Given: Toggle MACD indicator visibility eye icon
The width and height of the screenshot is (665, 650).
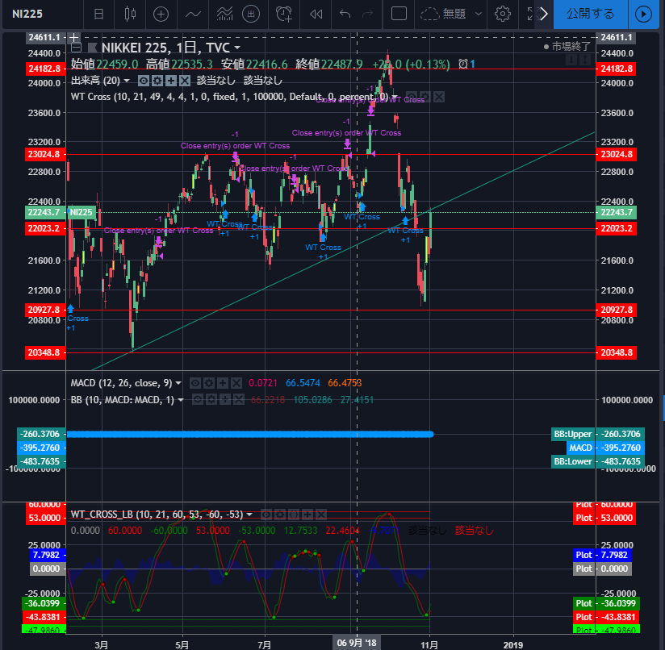Looking at the screenshot, I should (x=195, y=384).
